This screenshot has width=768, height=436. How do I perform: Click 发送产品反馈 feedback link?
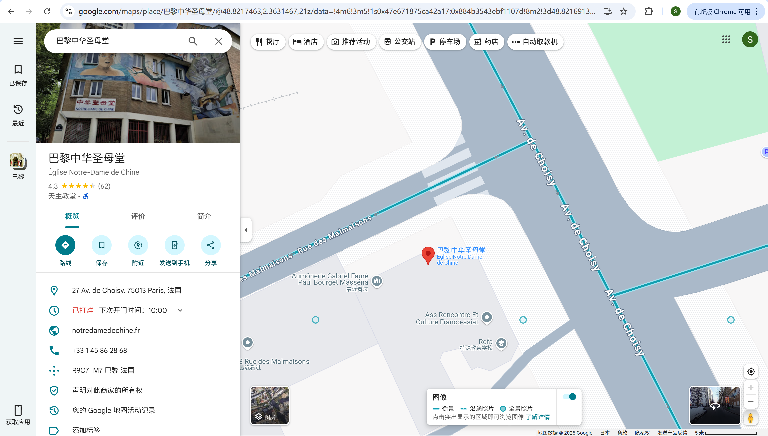tap(672, 433)
